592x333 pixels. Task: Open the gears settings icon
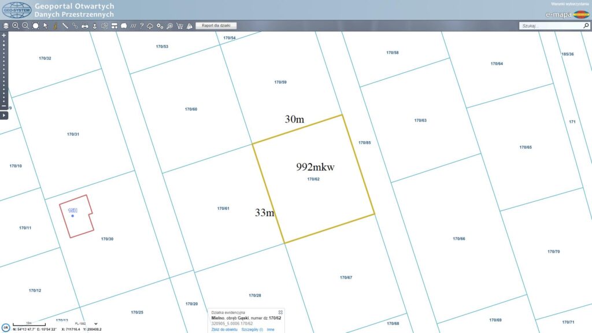click(x=160, y=25)
